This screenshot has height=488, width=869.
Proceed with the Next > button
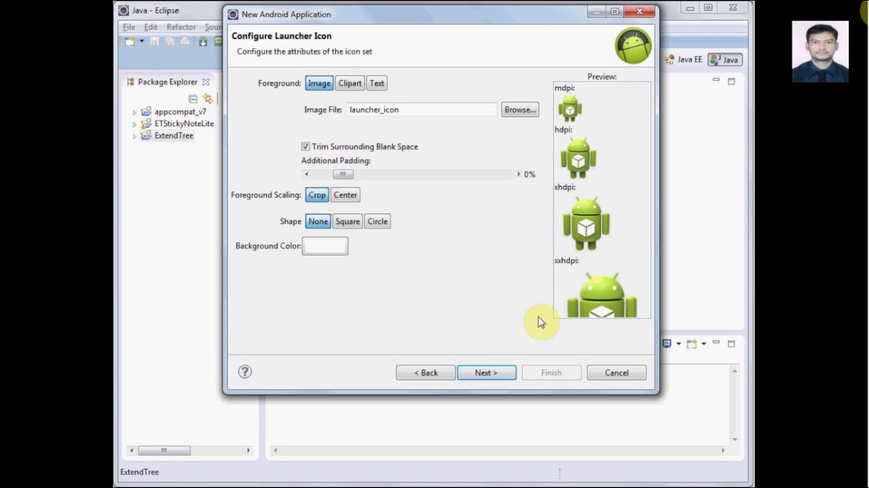[486, 373]
